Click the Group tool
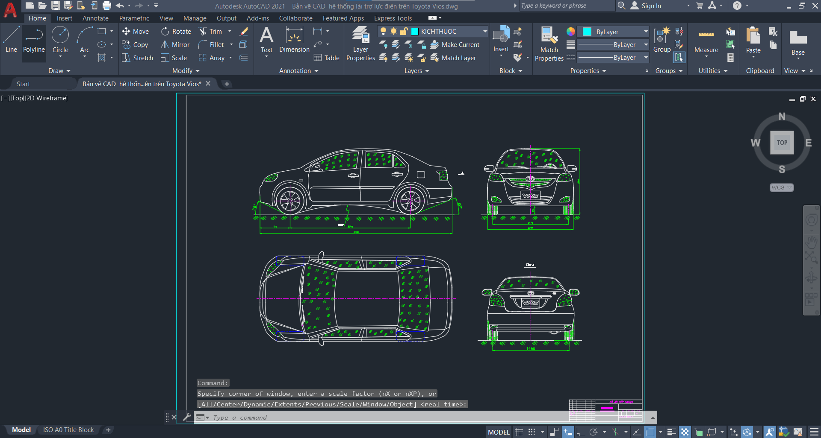This screenshot has width=821, height=438. click(662, 39)
